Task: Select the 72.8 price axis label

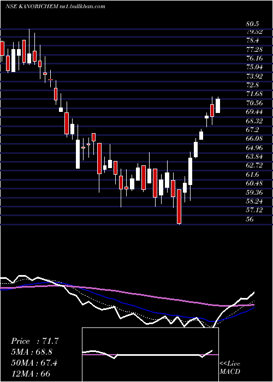Action: tap(252, 85)
